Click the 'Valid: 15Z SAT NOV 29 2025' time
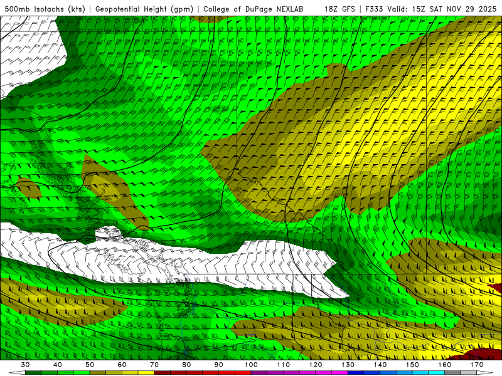The height and width of the screenshot is (376, 502). click(442, 9)
